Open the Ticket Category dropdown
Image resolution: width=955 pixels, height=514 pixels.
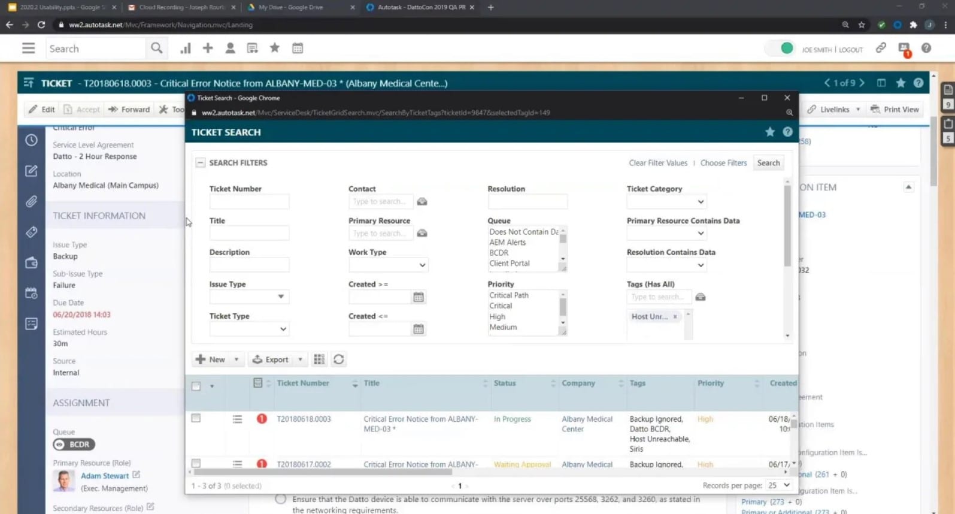click(666, 202)
